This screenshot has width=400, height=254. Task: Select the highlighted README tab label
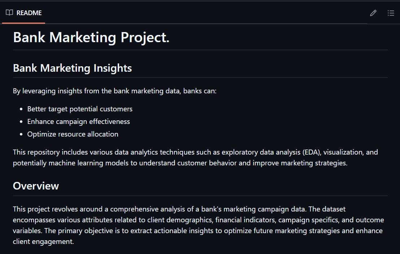(29, 13)
